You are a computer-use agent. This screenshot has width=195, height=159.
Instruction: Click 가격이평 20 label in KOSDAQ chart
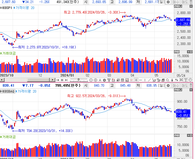point(26,91)
